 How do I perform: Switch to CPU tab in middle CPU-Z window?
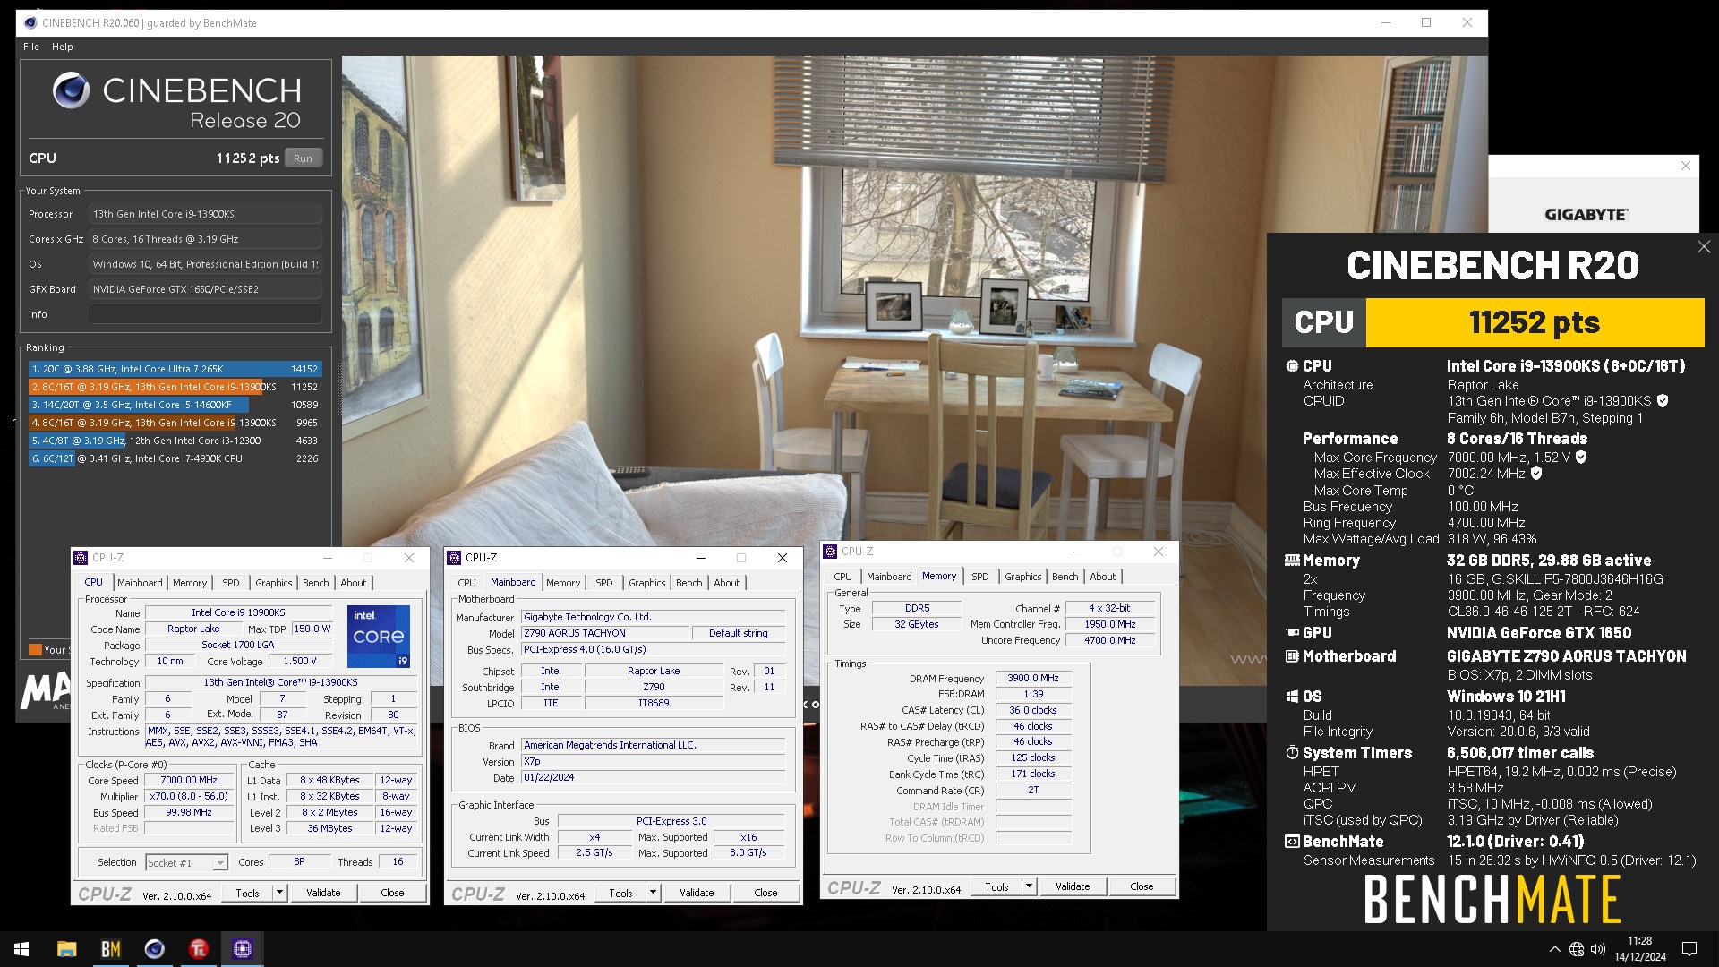pos(467,583)
